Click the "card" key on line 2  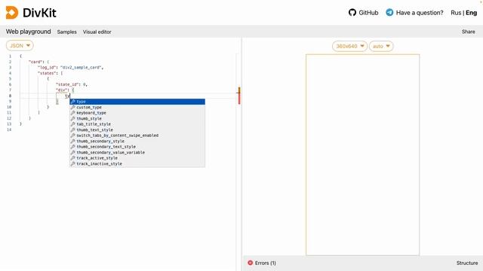(x=35, y=62)
